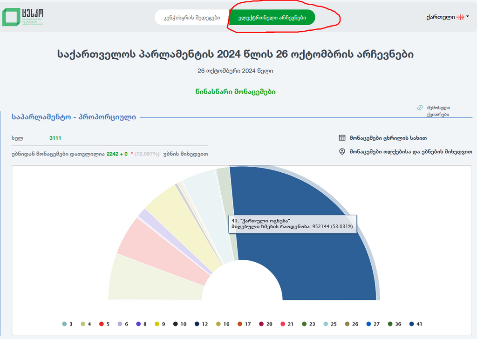Toggle legend item 27

tap(373, 324)
